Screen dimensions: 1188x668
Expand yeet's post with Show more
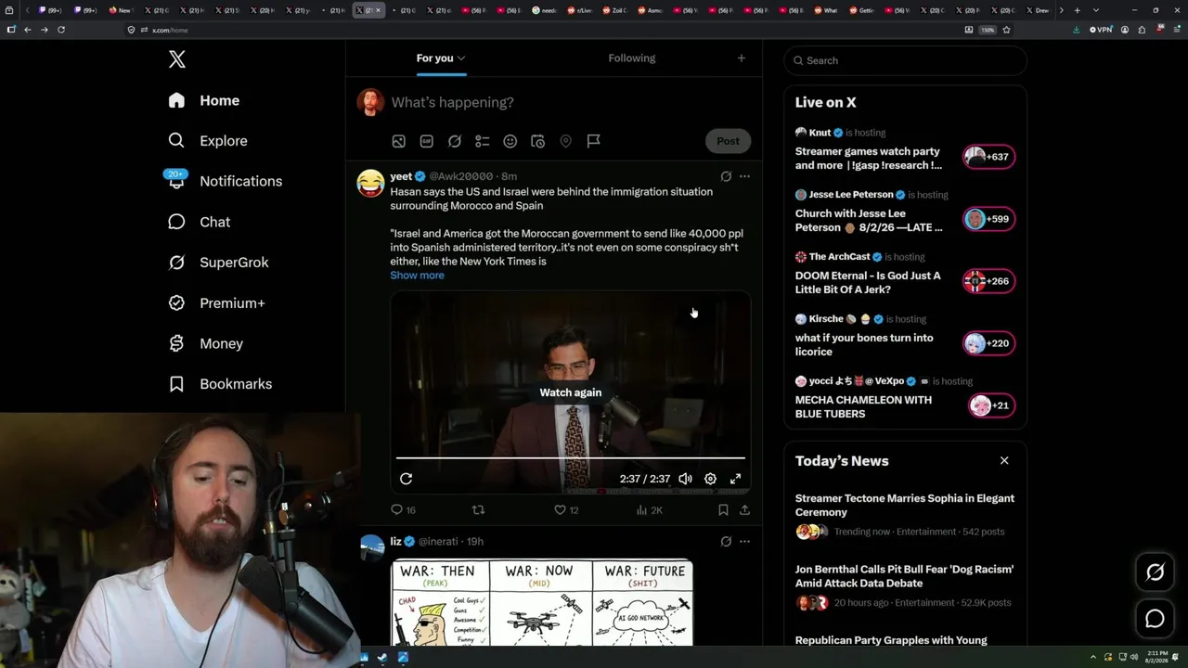(417, 276)
